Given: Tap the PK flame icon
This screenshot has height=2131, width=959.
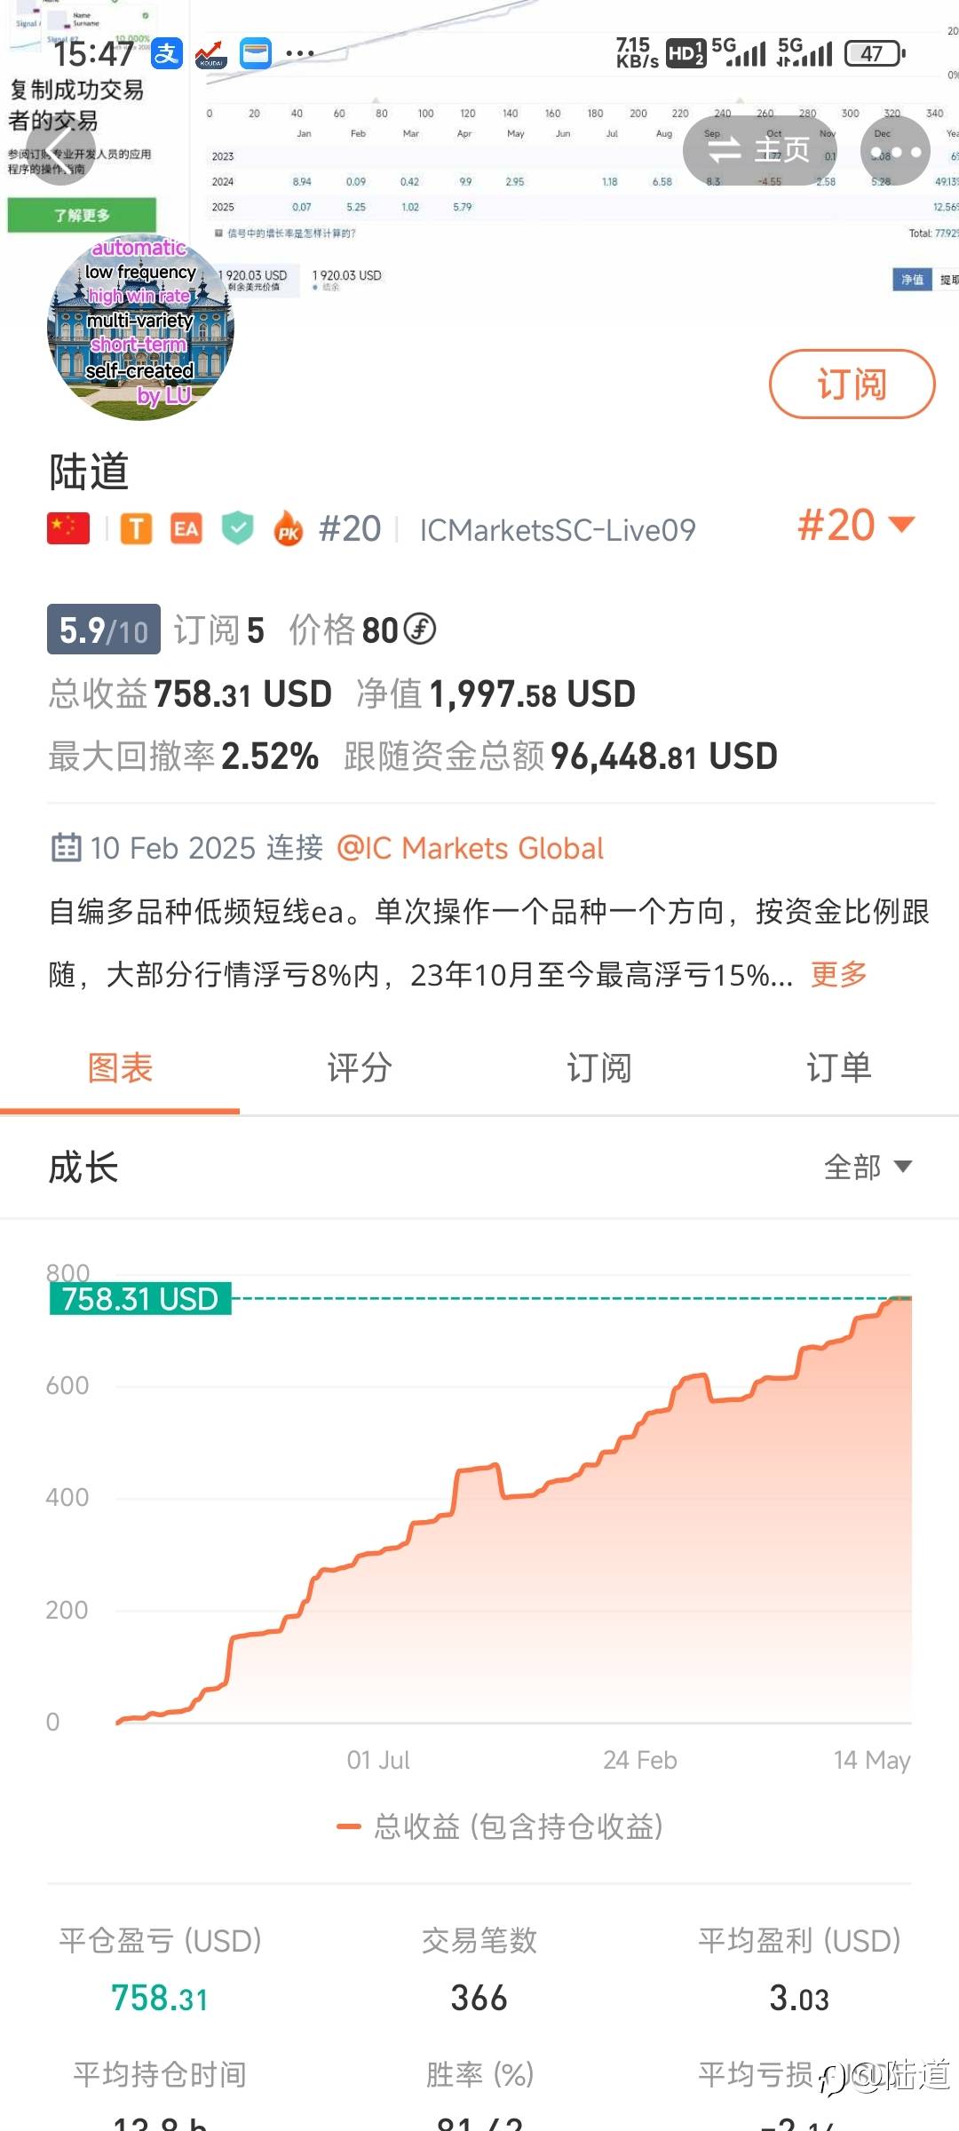Looking at the screenshot, I should point(289,529).
